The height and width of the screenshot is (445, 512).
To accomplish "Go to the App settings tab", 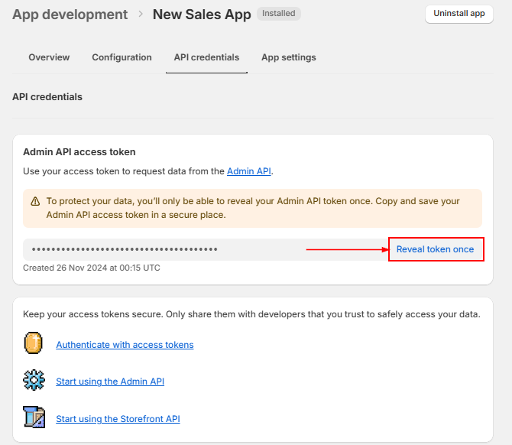I will tap(288, 57).
